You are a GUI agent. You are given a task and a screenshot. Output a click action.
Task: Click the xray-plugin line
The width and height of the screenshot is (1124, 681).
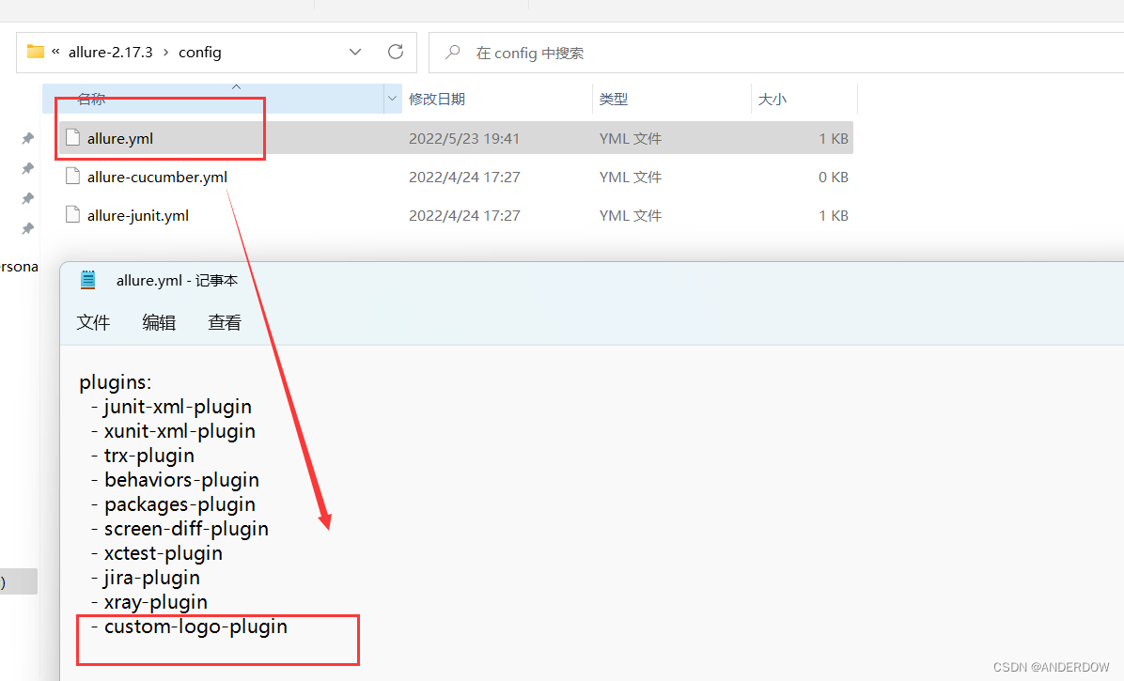(149, 601)
